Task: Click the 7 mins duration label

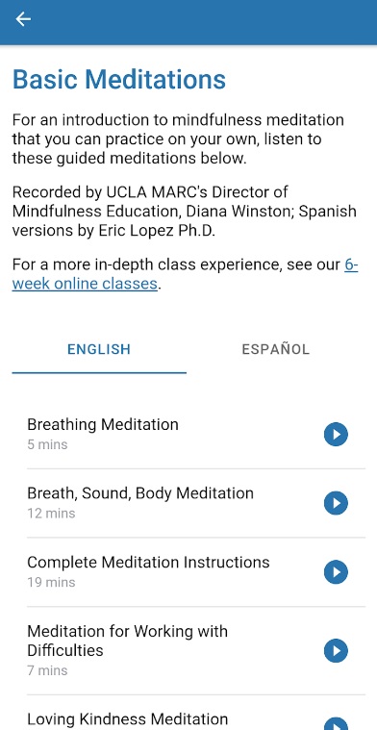Action: (x=47, y=671)
